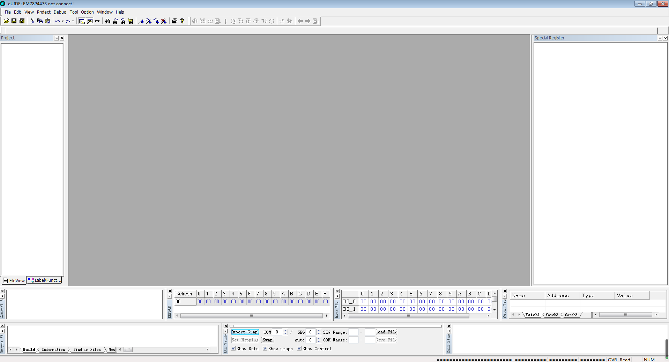Toggle the Show Data checkbox
The image size is (669, 362).
(x=233, y=348)
